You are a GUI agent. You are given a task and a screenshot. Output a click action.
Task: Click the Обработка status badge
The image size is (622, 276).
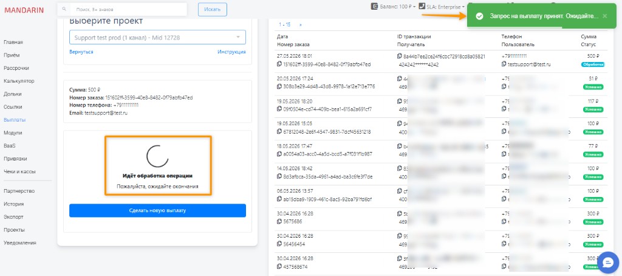(x=593, y=64)
